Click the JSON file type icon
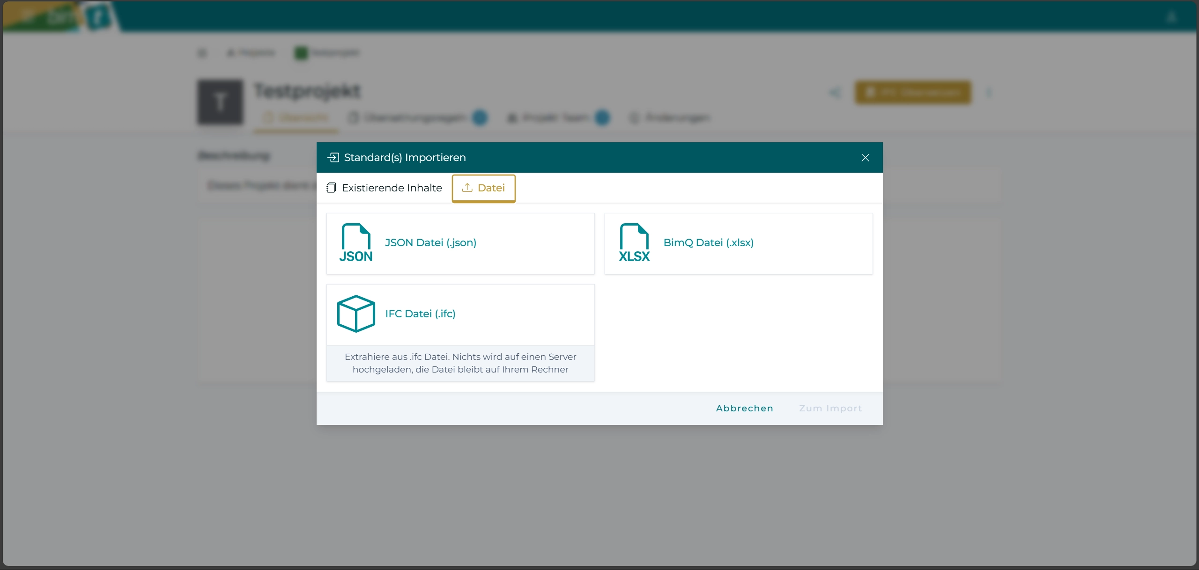 [356, 243]
